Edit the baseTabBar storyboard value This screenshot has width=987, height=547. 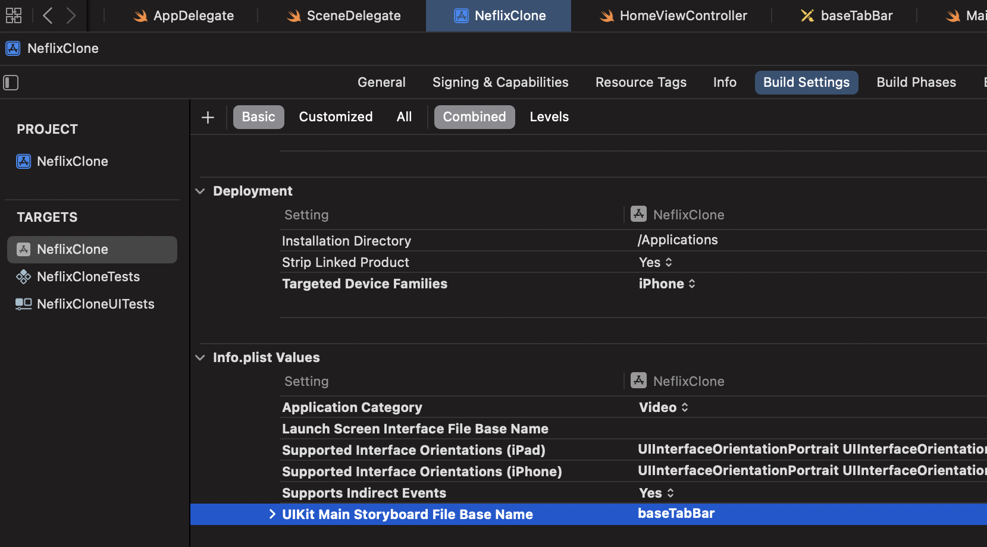point(676,513)
